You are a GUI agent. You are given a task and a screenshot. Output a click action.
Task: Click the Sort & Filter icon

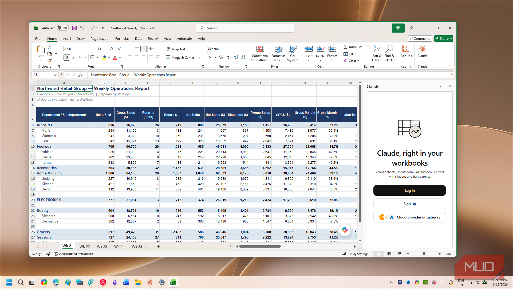[377, 49]
